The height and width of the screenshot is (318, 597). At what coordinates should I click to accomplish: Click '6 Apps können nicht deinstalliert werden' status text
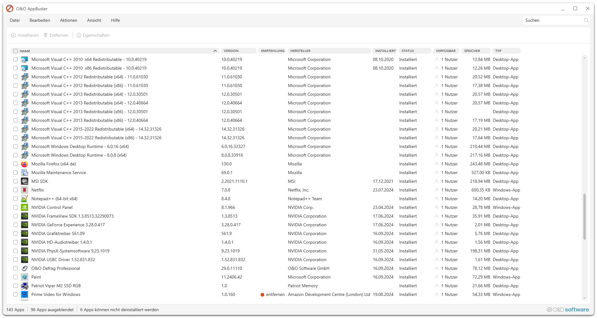119,310
